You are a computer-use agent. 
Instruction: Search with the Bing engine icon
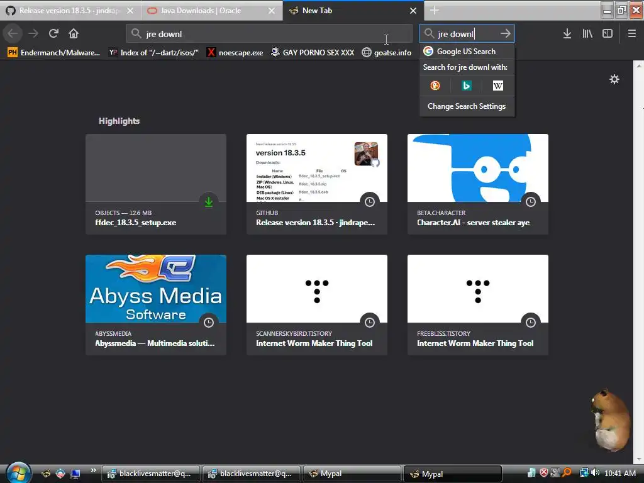point(466,86)
